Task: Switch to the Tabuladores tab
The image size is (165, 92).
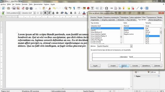Action: (124, 17)
